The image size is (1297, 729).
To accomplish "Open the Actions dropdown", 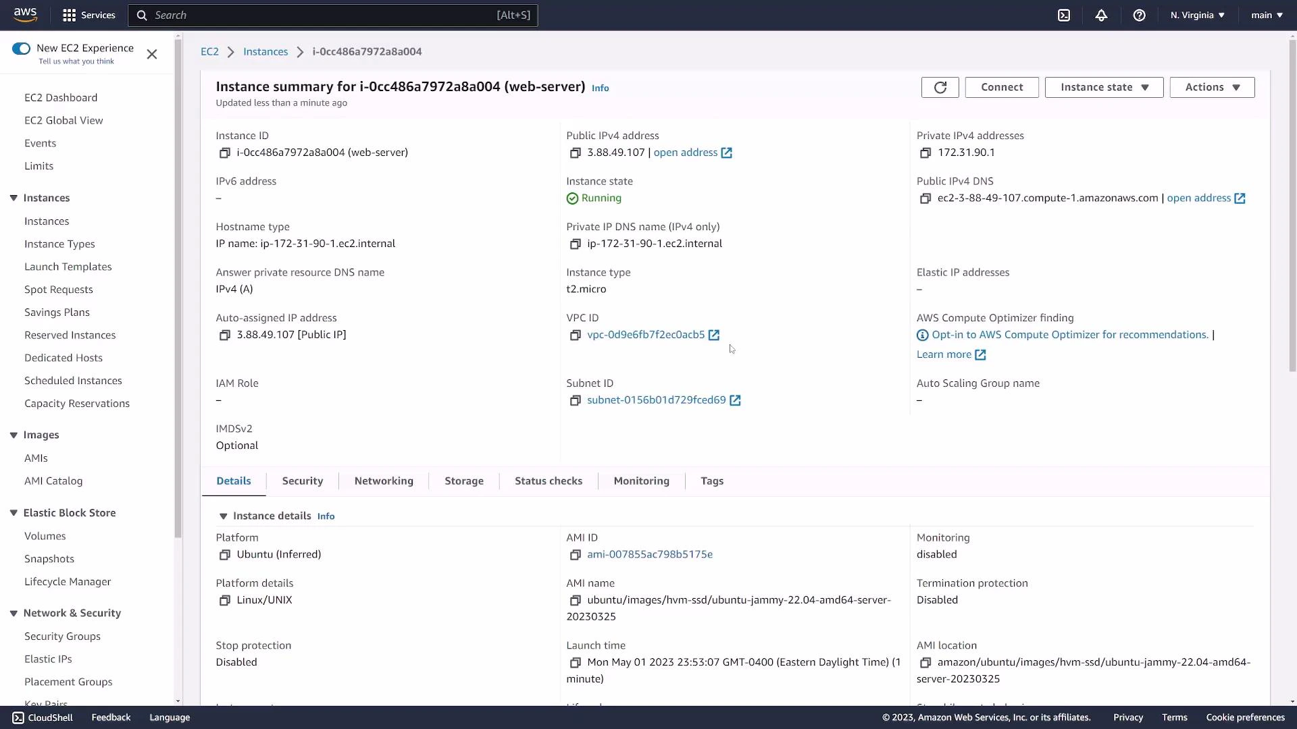I will point(1211,87).
